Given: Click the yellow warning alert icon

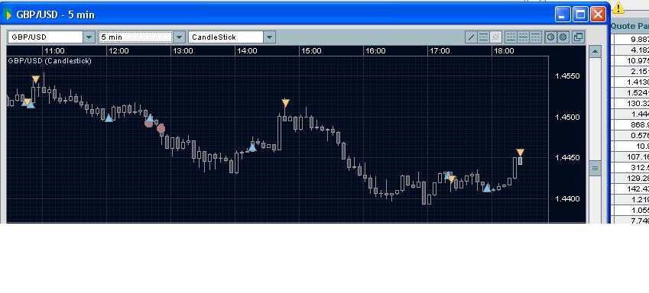Looking at the screenshot, I should 618,8.
